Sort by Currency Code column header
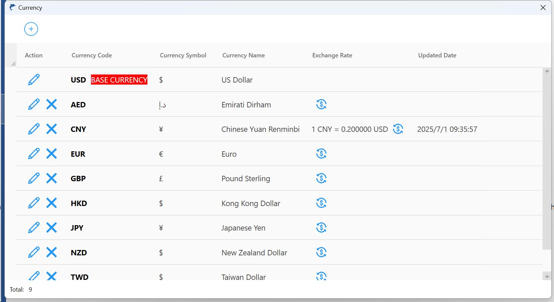The height and width of the screenshot is (302, 554). coord(92,55)
